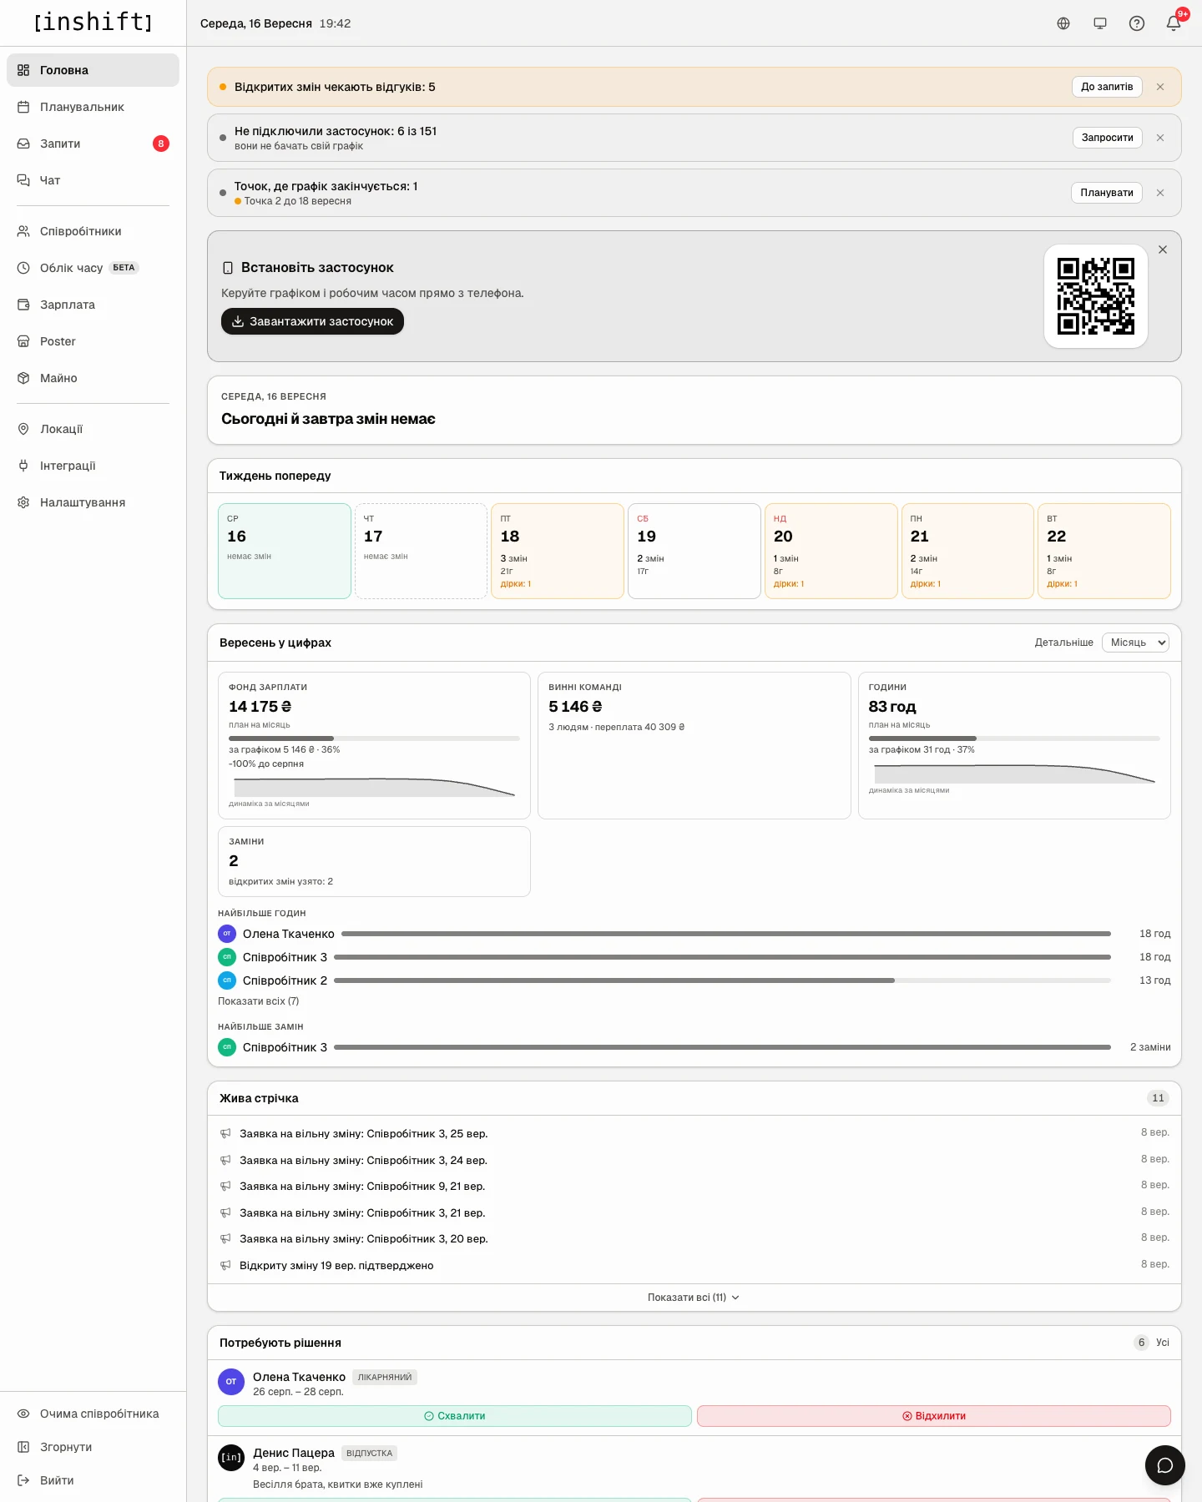Open Запити in sidebar

point(93,144)
